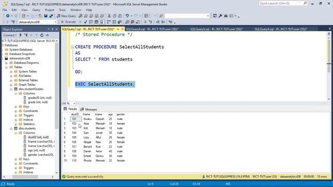The image size is (333, 187).
Task: Toggle Include Actual Execution Plan
Action: [x=109, y=22]
